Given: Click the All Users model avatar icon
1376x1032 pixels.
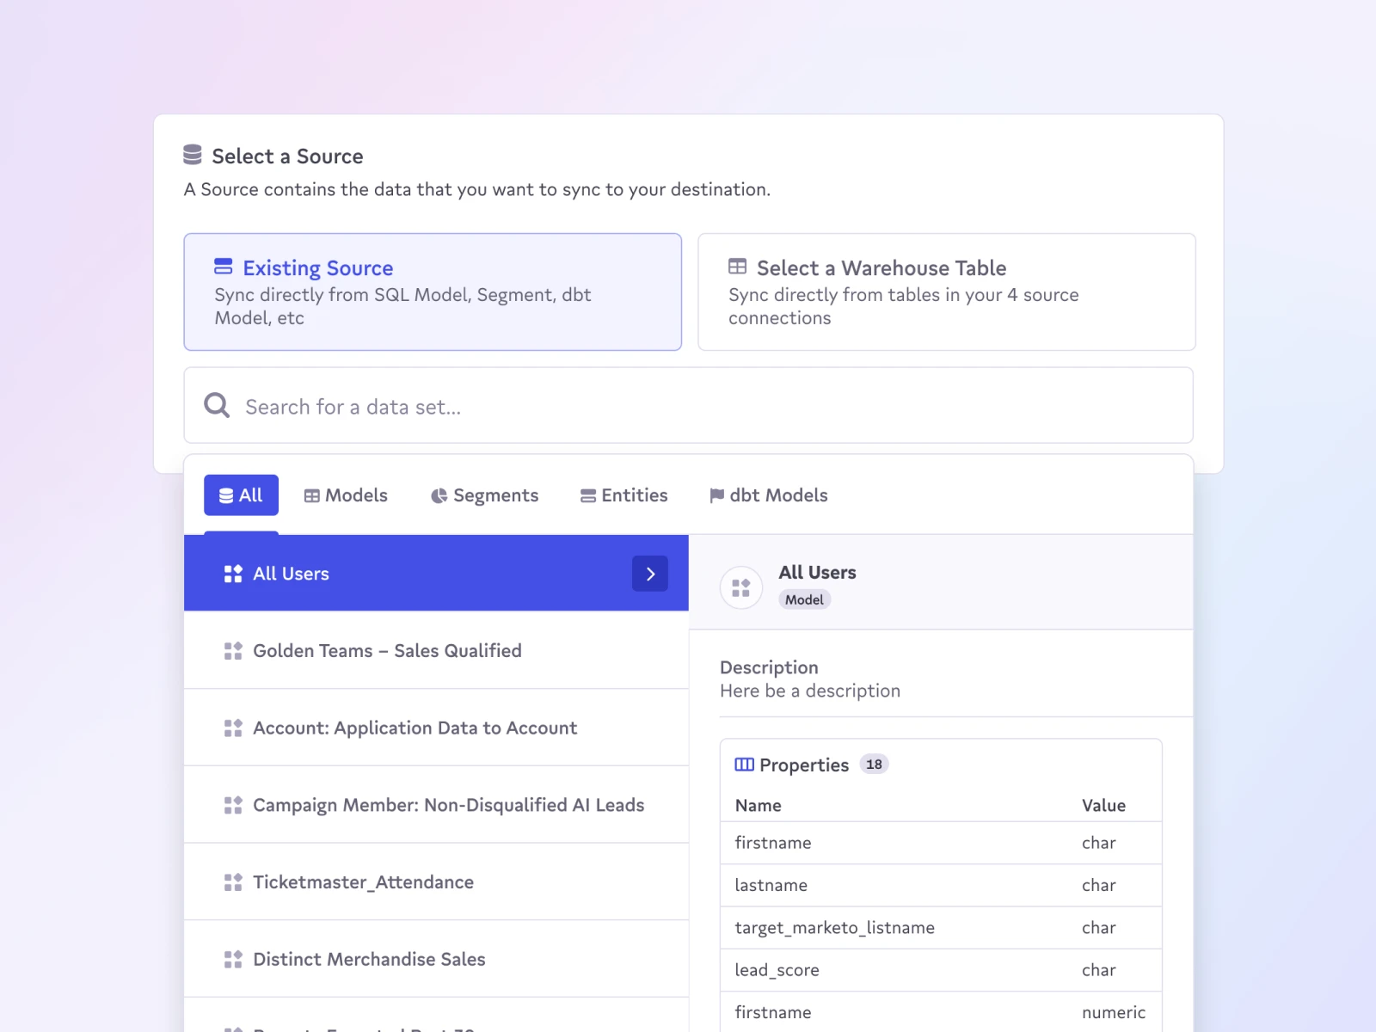Looking at the screenshot, I should (740, 588).
